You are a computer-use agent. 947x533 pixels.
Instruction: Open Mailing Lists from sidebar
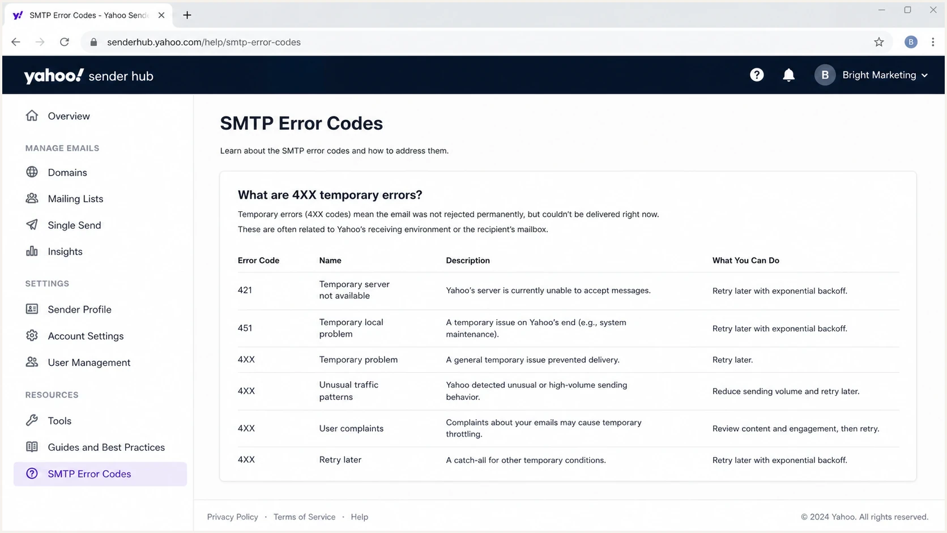click(x=75, y=198)
